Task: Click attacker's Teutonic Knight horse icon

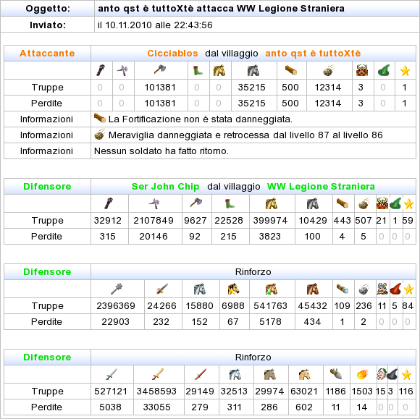Action: pos(253,70)
